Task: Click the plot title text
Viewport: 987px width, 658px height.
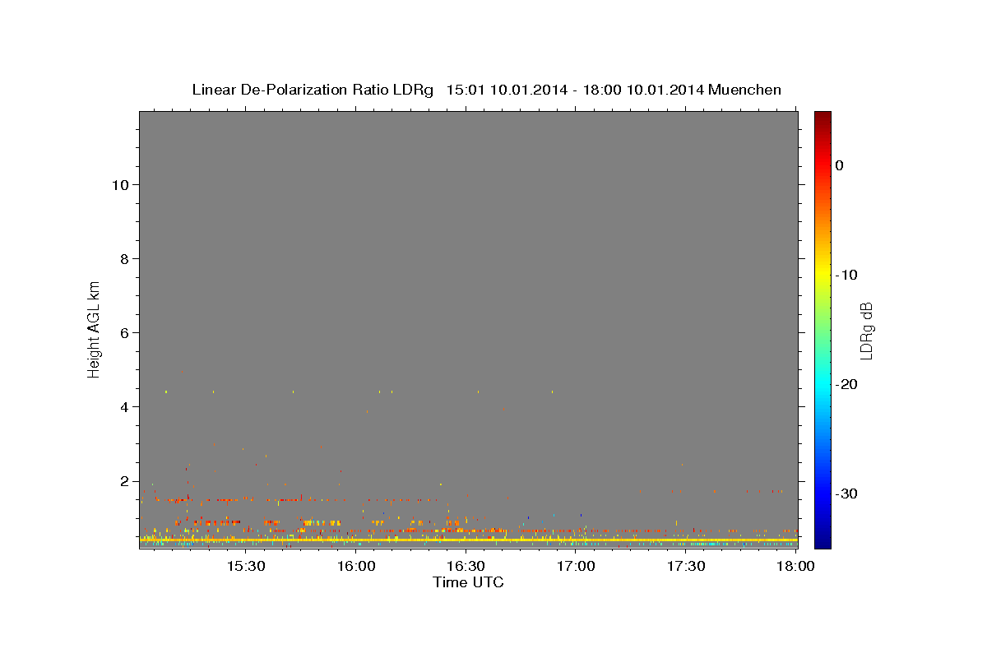Action: 486,90
